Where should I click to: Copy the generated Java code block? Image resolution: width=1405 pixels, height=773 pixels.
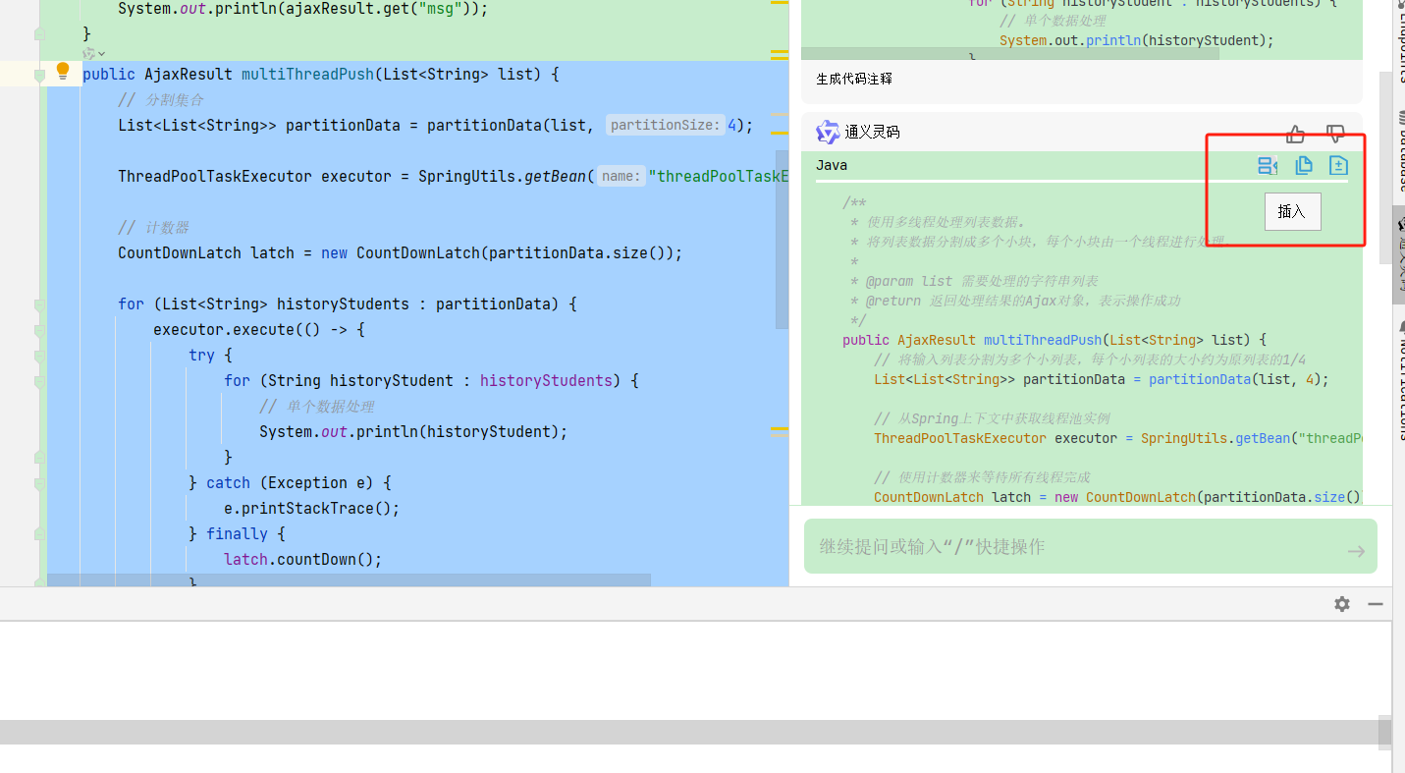click(x=1304, y=166)
